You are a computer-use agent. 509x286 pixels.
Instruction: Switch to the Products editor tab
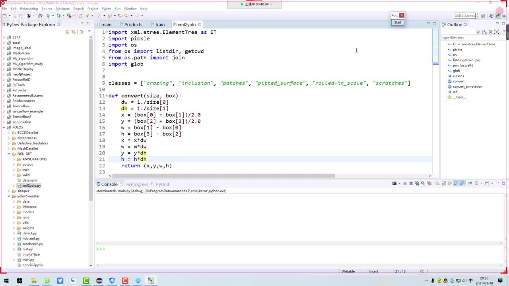(130, 25)
